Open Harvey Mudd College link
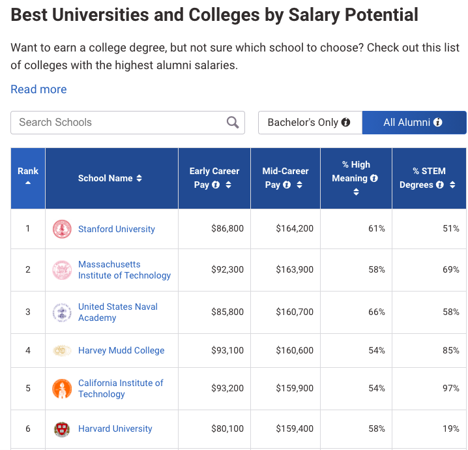Screen dimensions: 468x450 pos(121,350)
